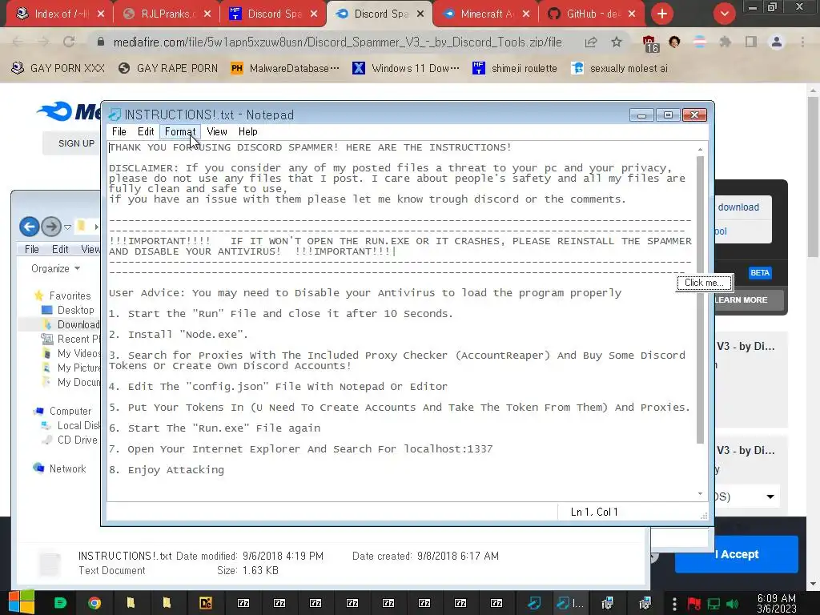Switch to the RJLPranks tab

(165, 14)
